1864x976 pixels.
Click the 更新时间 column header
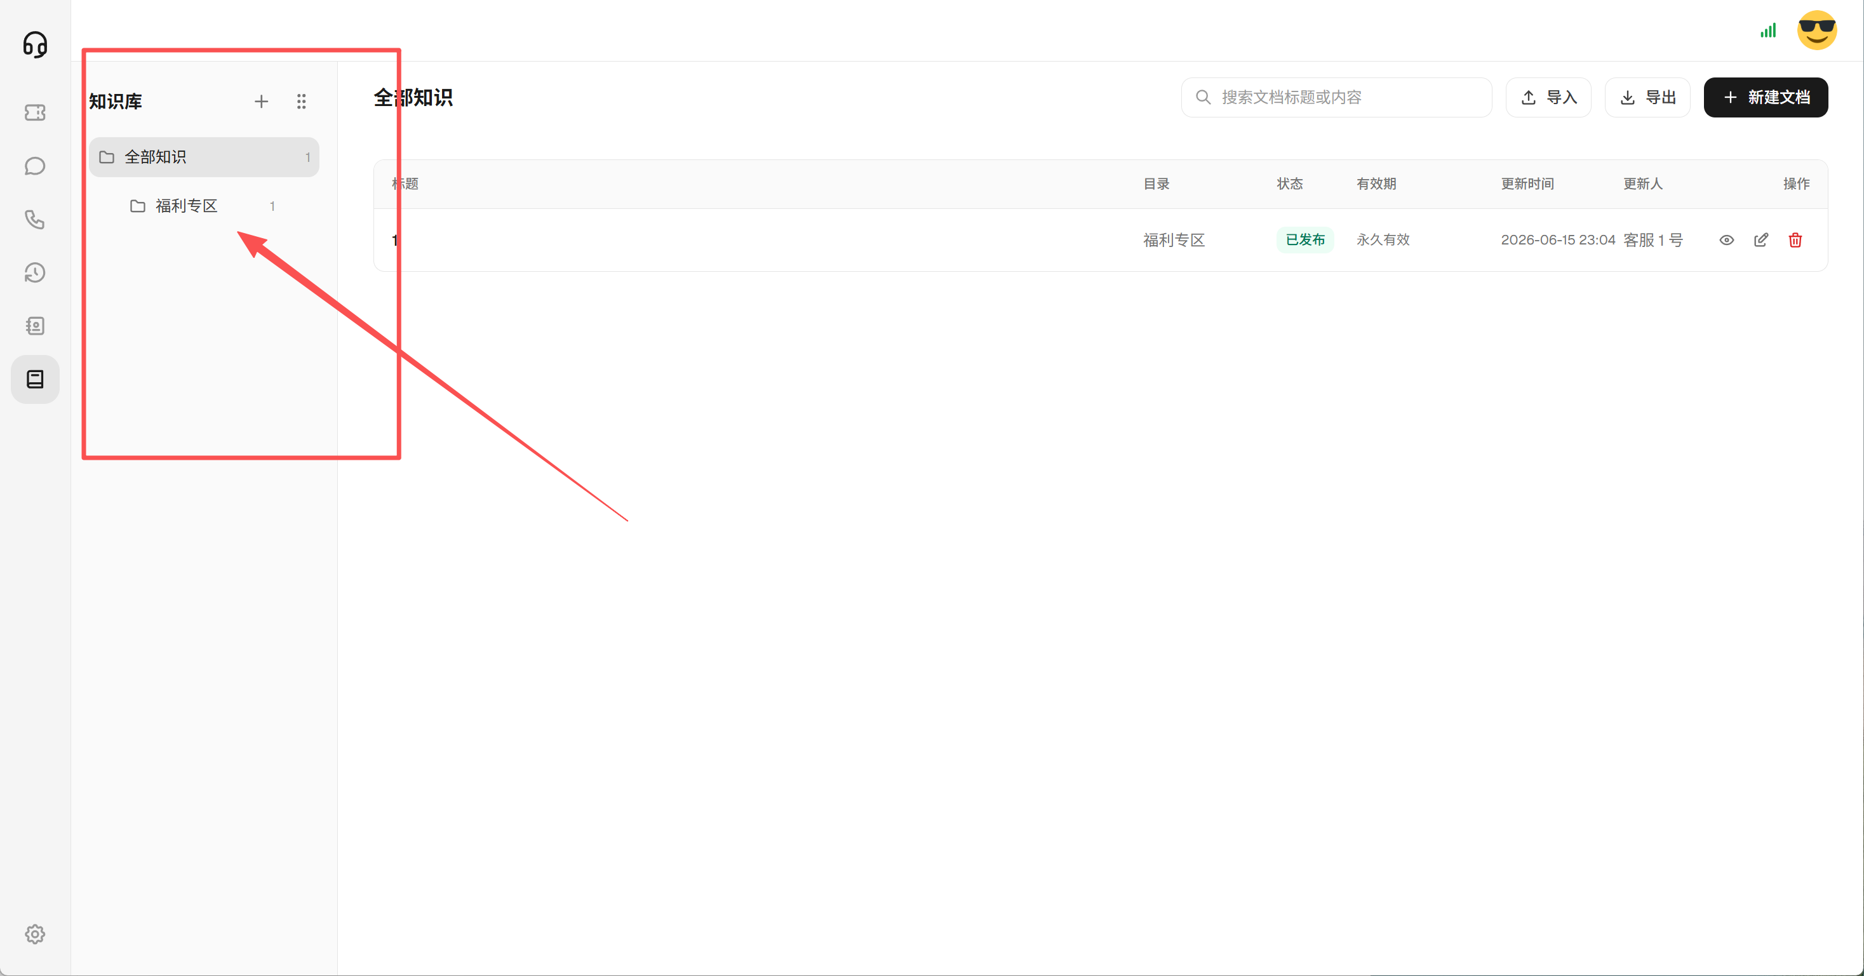click(1527, 184)
